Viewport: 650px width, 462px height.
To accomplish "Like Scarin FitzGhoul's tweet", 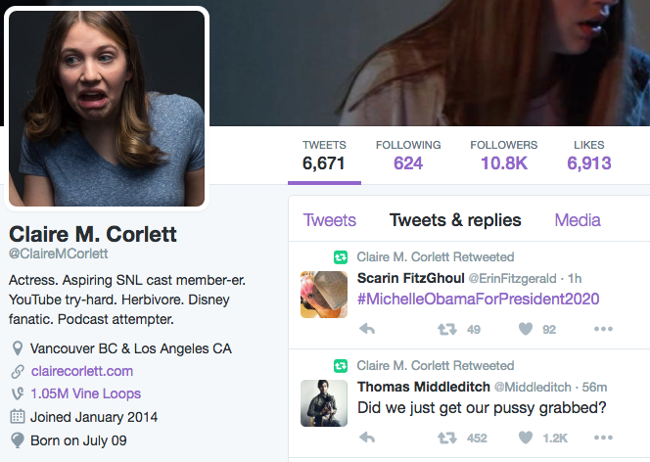I will (x=526, y=330).
